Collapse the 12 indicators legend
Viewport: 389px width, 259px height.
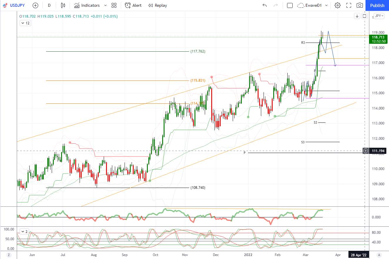(26, 23)
